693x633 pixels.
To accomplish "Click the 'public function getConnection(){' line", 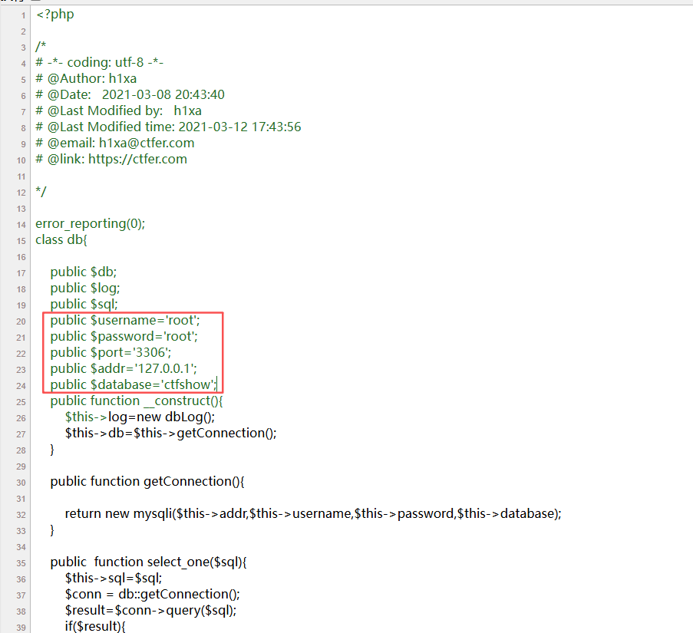I will pyautogui.click(x=147, y=482).
